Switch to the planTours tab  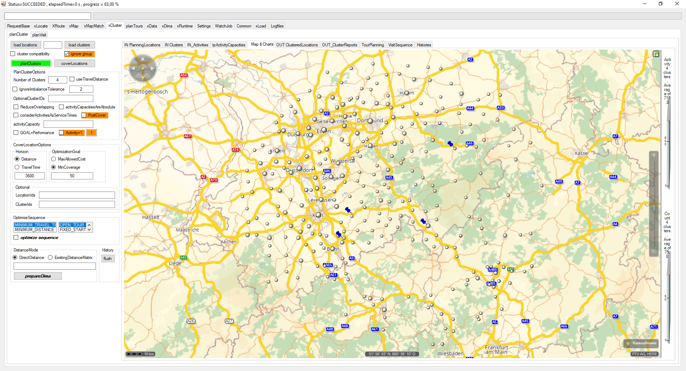point(134,26)
